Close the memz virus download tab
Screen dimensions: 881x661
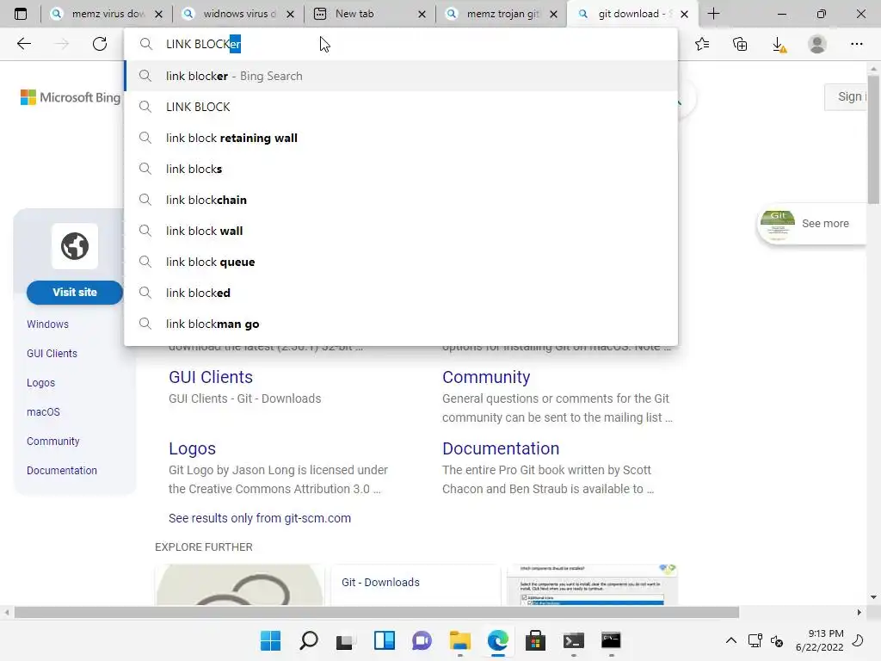[158, 14]
